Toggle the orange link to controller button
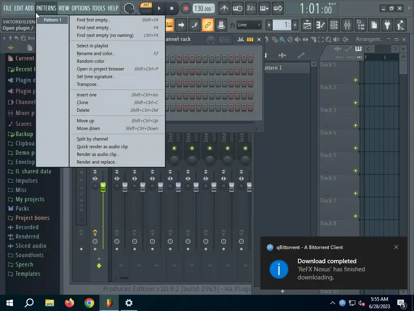 point(208,25)
